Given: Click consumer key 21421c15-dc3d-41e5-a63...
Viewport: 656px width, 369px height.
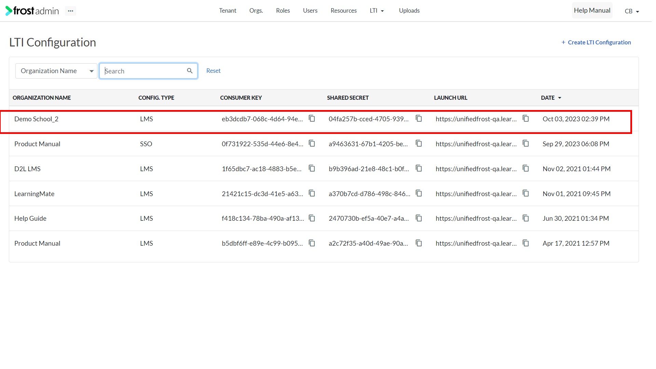Looking at the screenshot, I should tap(262, 194).
